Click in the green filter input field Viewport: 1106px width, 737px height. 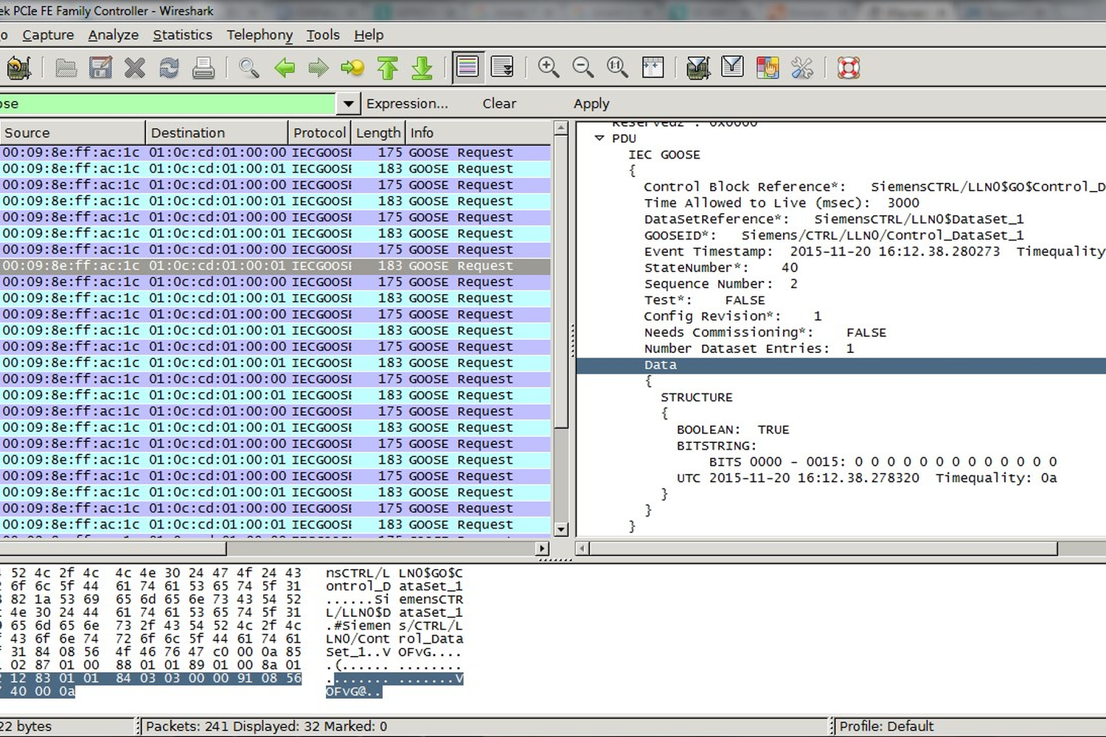(x=167, y=104)
